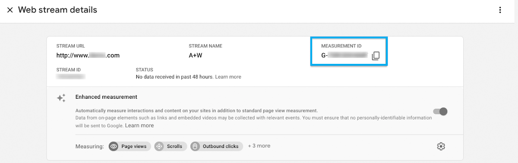Close the Web stream details panel
The width and height of the screenshot is (518, 163).
point(10,10)
